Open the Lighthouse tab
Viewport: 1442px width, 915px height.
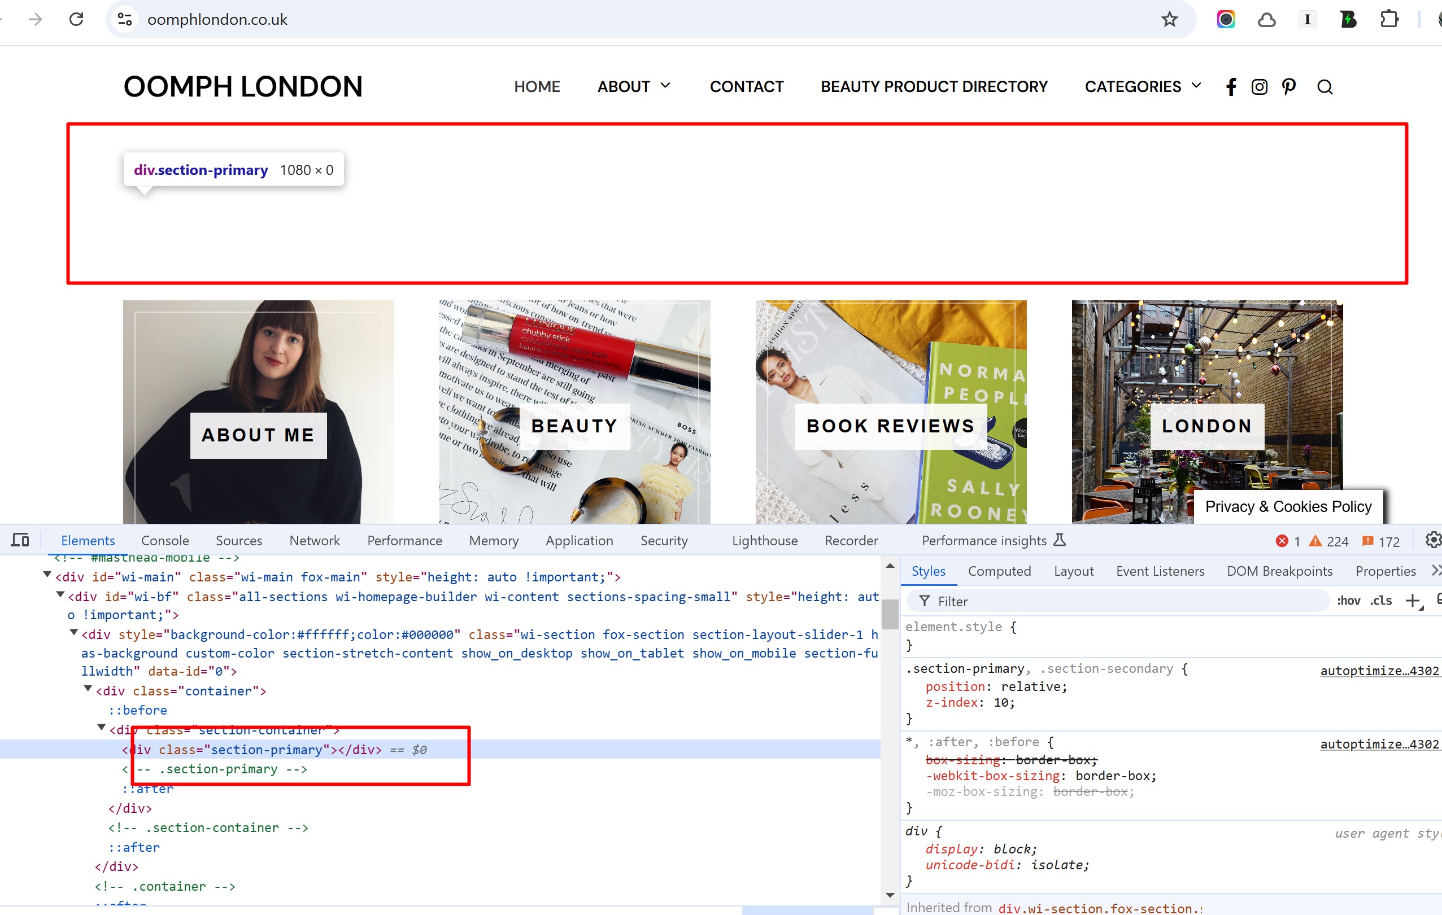(765, 540)
